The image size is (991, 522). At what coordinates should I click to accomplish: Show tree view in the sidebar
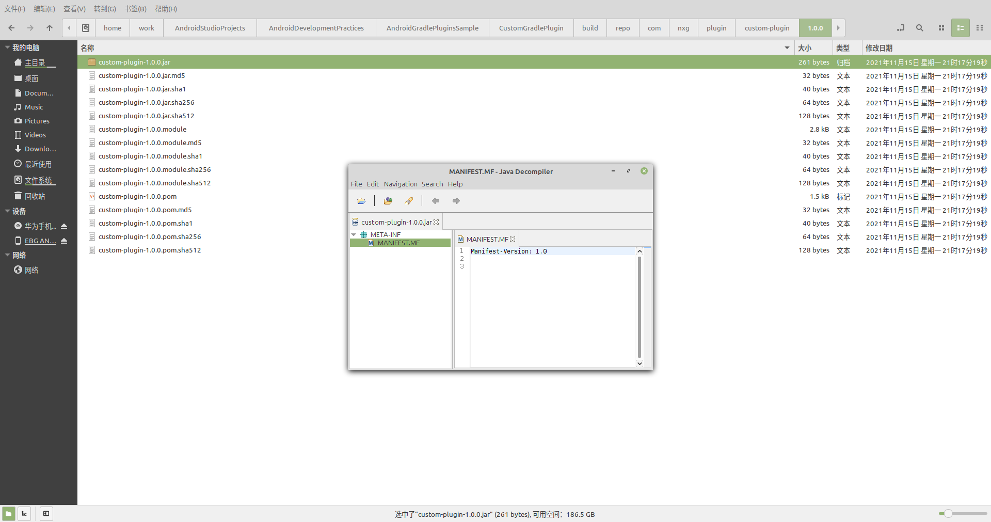click(24, 514)
